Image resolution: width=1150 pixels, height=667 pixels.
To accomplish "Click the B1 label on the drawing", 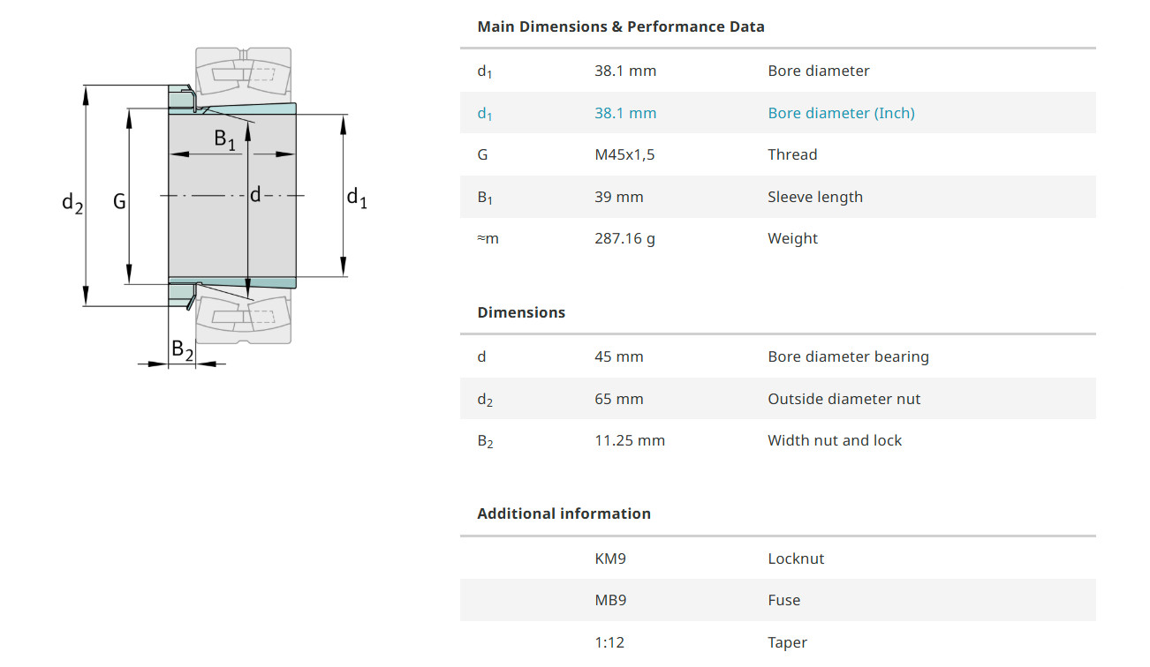I will pyautogui.click(x=225, y=139).
